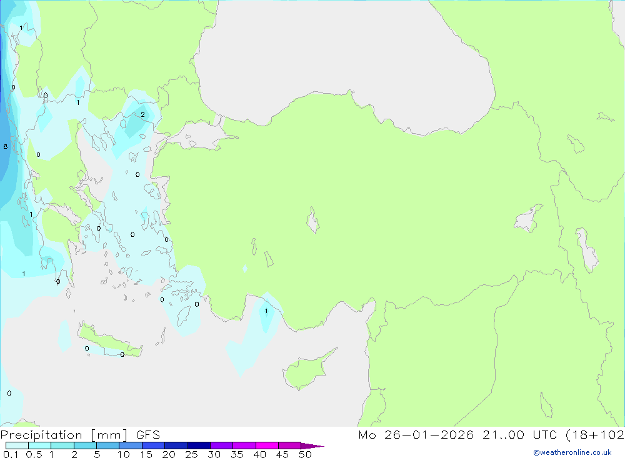Viewport: 625px width, 458px height.
Task: Pick the 40–45 mm bright magenta legend swatch
Action: coord(267,446)
